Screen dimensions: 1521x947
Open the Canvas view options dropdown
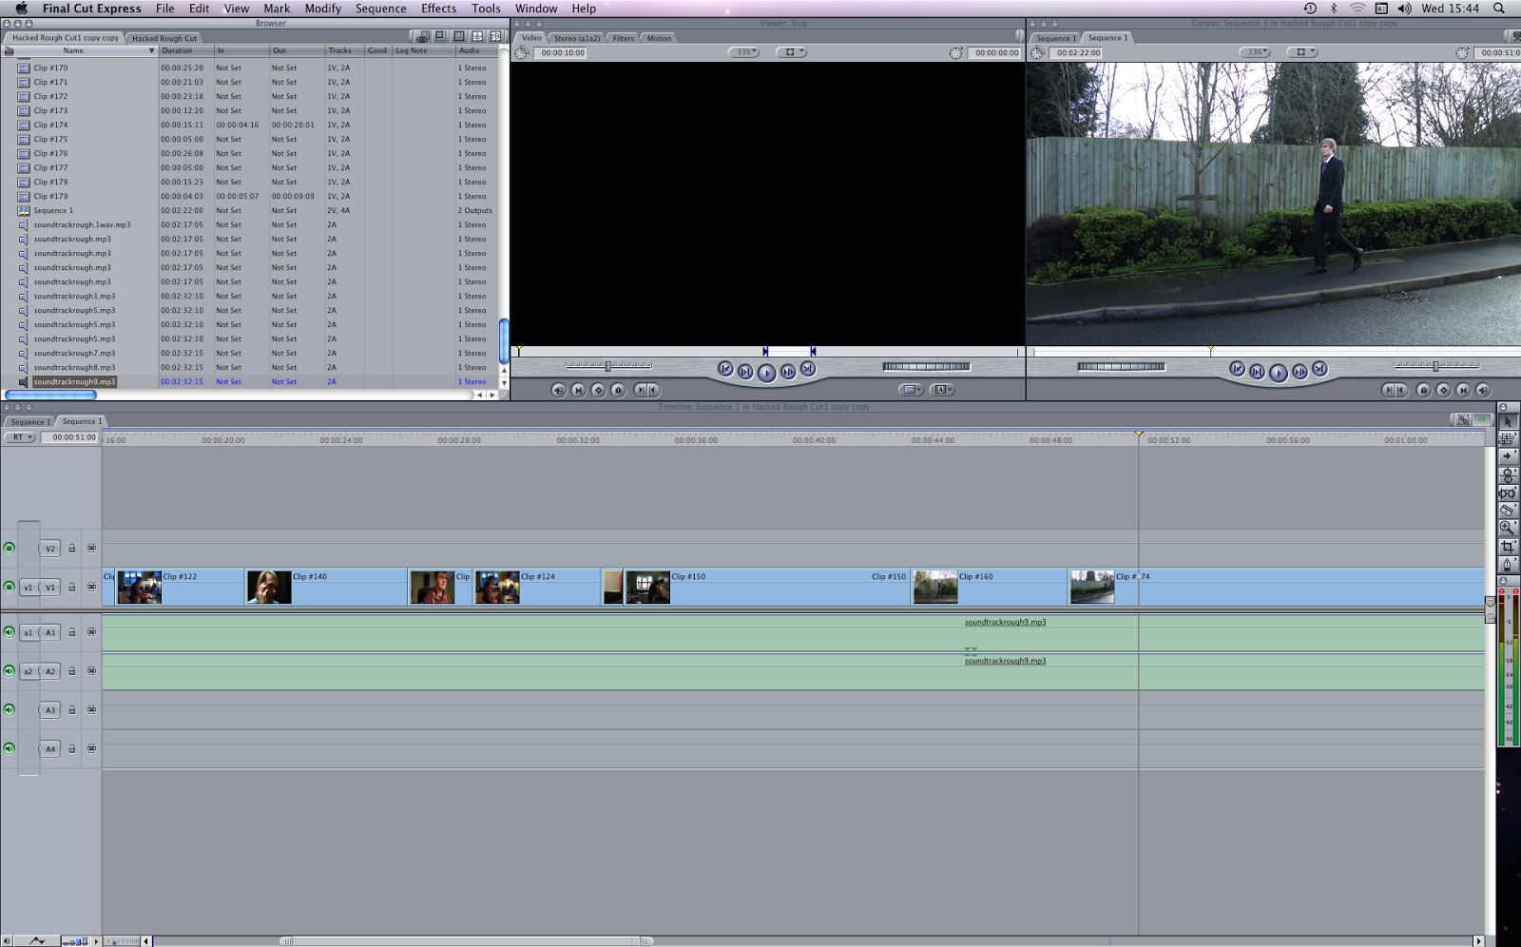[x=1302, y=50]
